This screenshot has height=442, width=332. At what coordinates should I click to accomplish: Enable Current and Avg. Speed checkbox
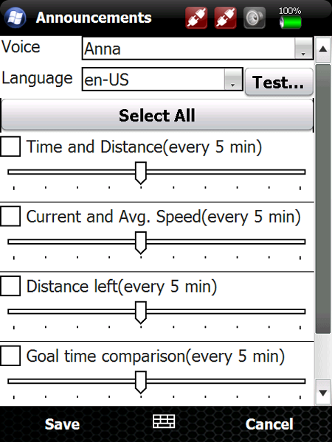10,216
